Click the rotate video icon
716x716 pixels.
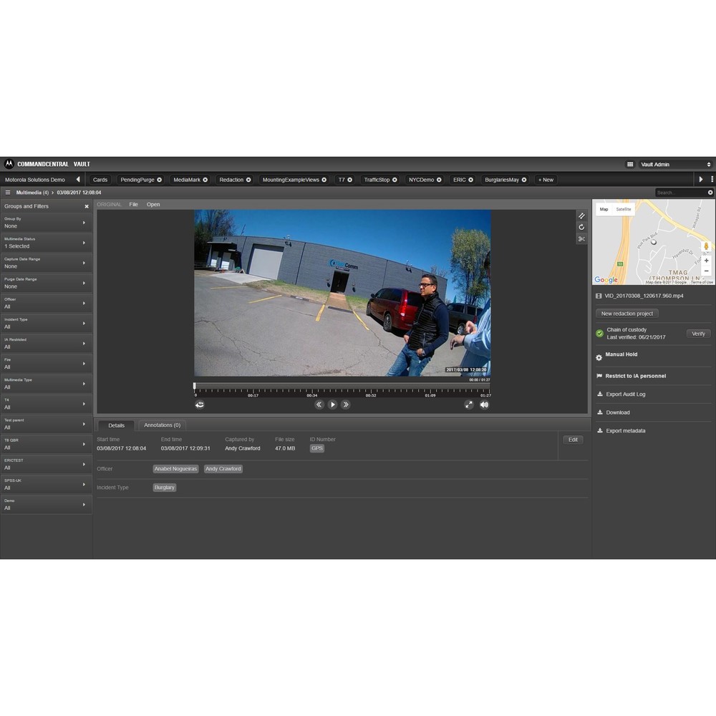point(581,227)
